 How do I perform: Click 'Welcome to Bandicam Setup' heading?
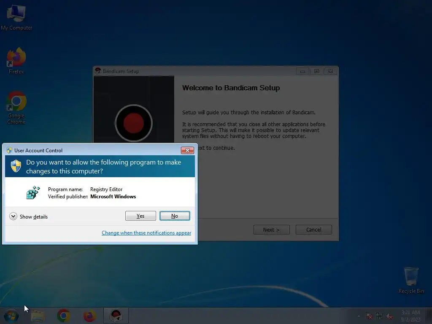click(x=231, y=88)
